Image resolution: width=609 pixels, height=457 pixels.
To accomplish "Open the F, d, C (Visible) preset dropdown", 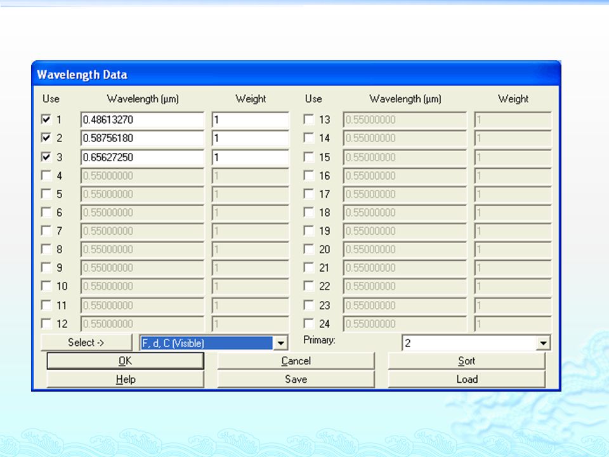I will pyautogui.click(x=280, y=343).
